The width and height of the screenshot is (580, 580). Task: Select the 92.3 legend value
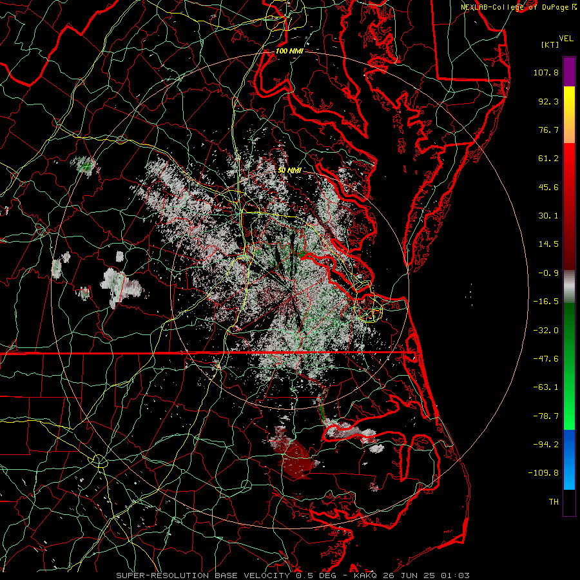(548, 101)
